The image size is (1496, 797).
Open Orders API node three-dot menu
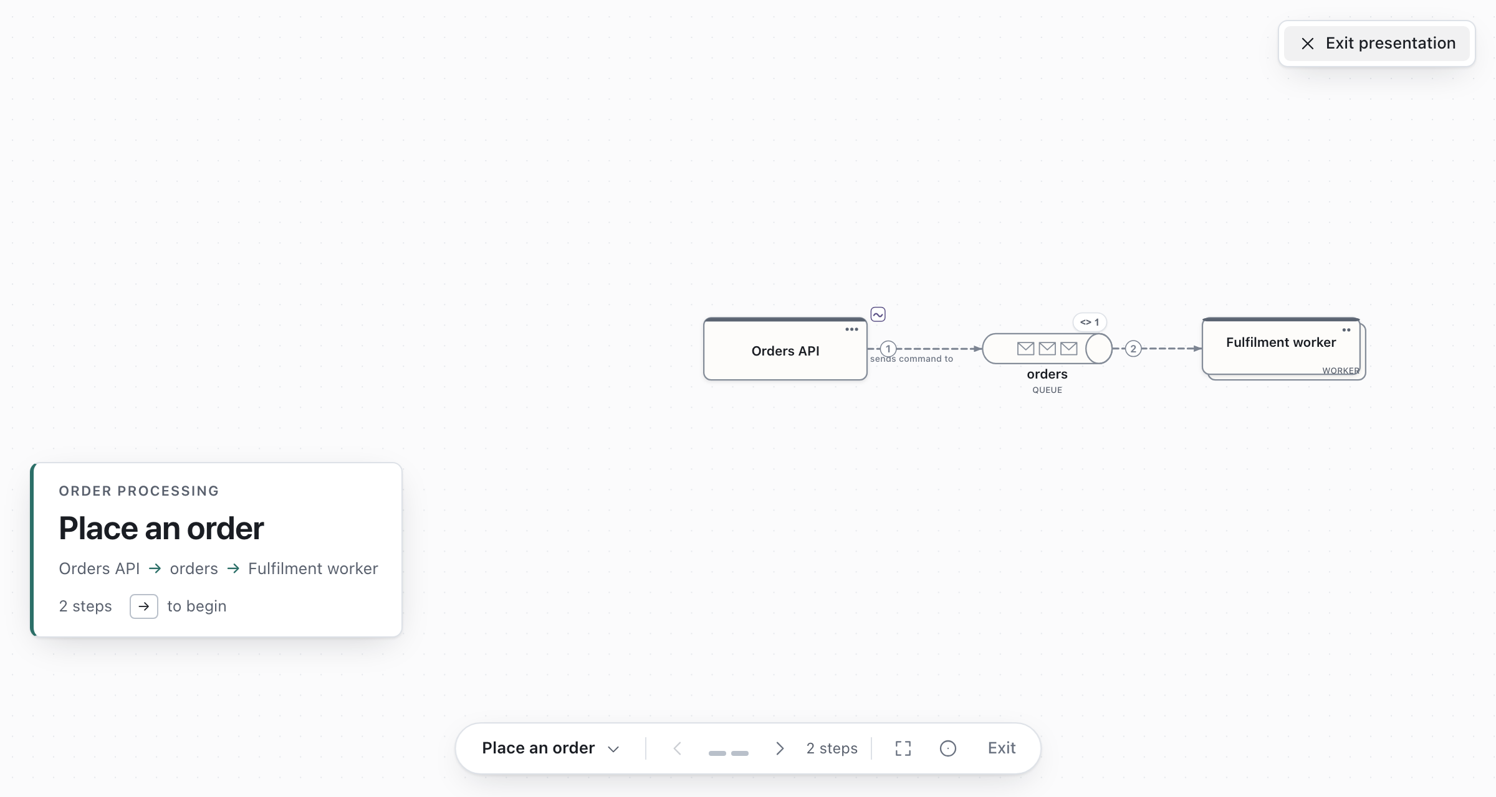tap(851, 329)
